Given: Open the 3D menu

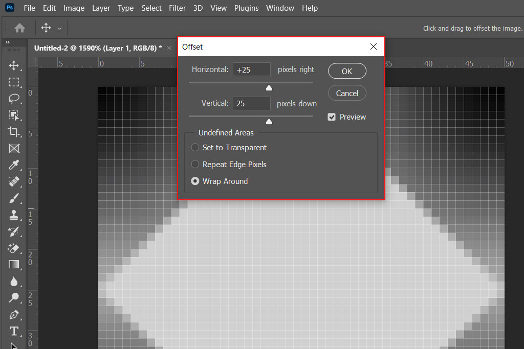Looking at the screenshot, I should click(x=198, y=8).
